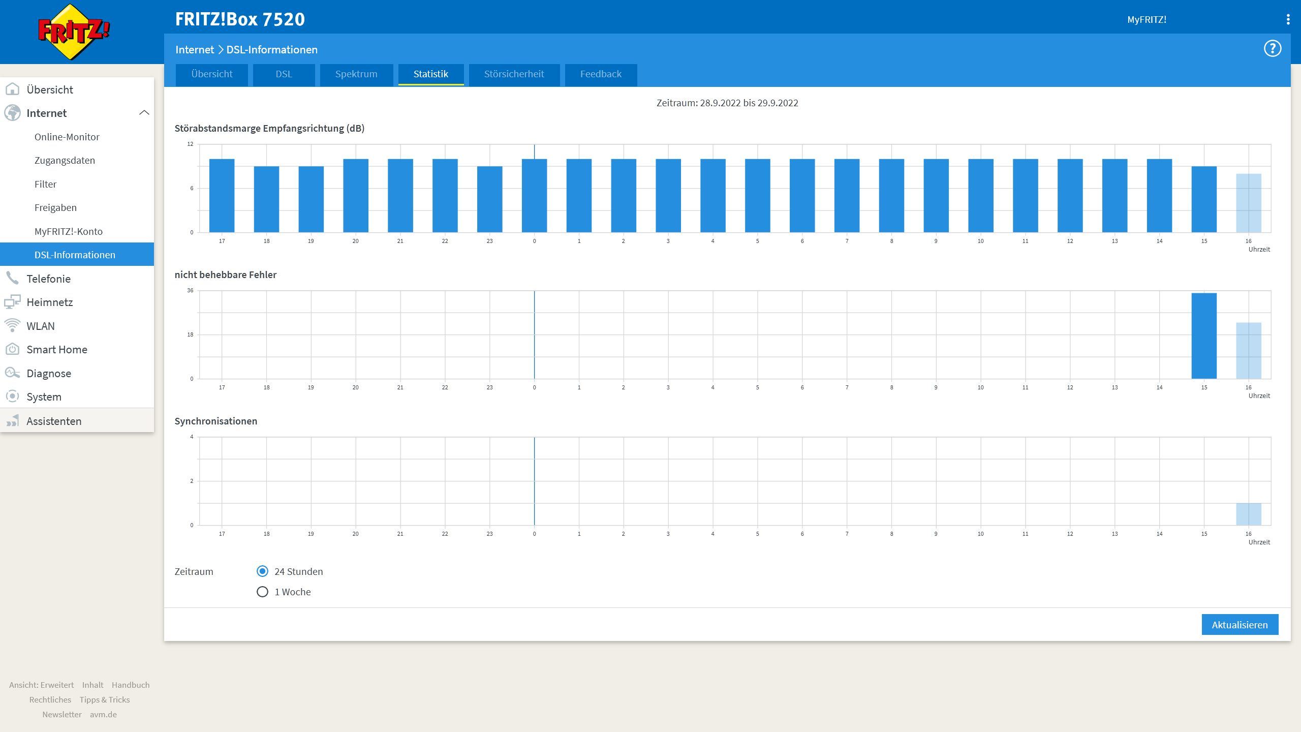
Task: Open Online-Monitor in sidebar
Action: click(x=67, y=137)
